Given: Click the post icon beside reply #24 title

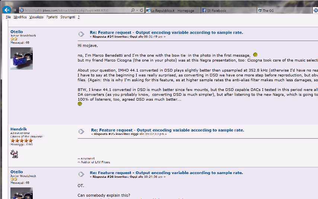Looking at the screenshot, I should click(81, 34).
